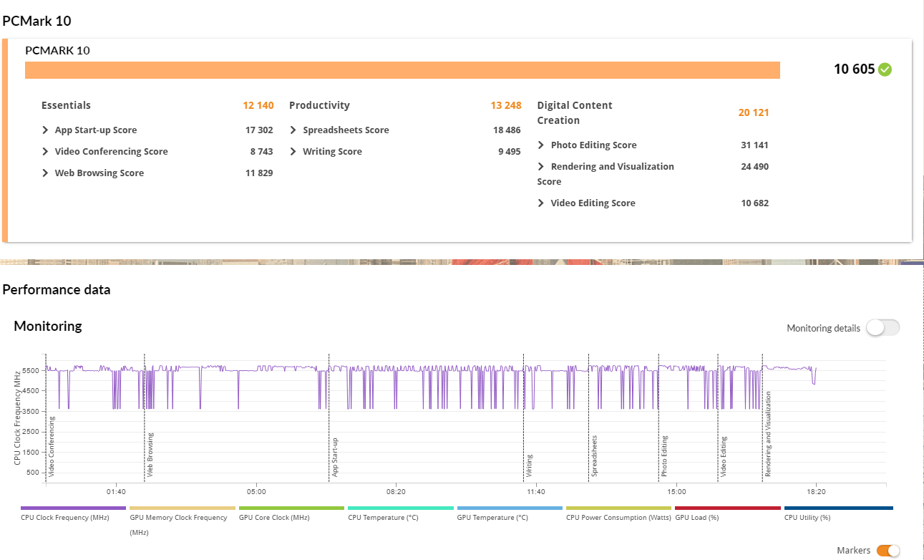Click the 01:40 time axis label
The image size is (924, 560).
point(116,492)
